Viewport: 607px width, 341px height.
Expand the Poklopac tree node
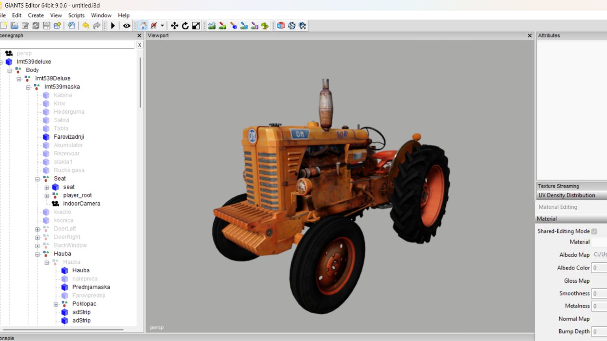(x=56, y=304)
